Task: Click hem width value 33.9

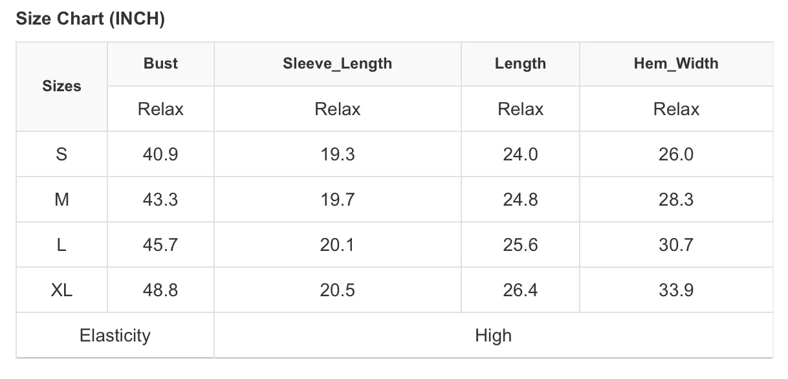Action: [676, 290]
